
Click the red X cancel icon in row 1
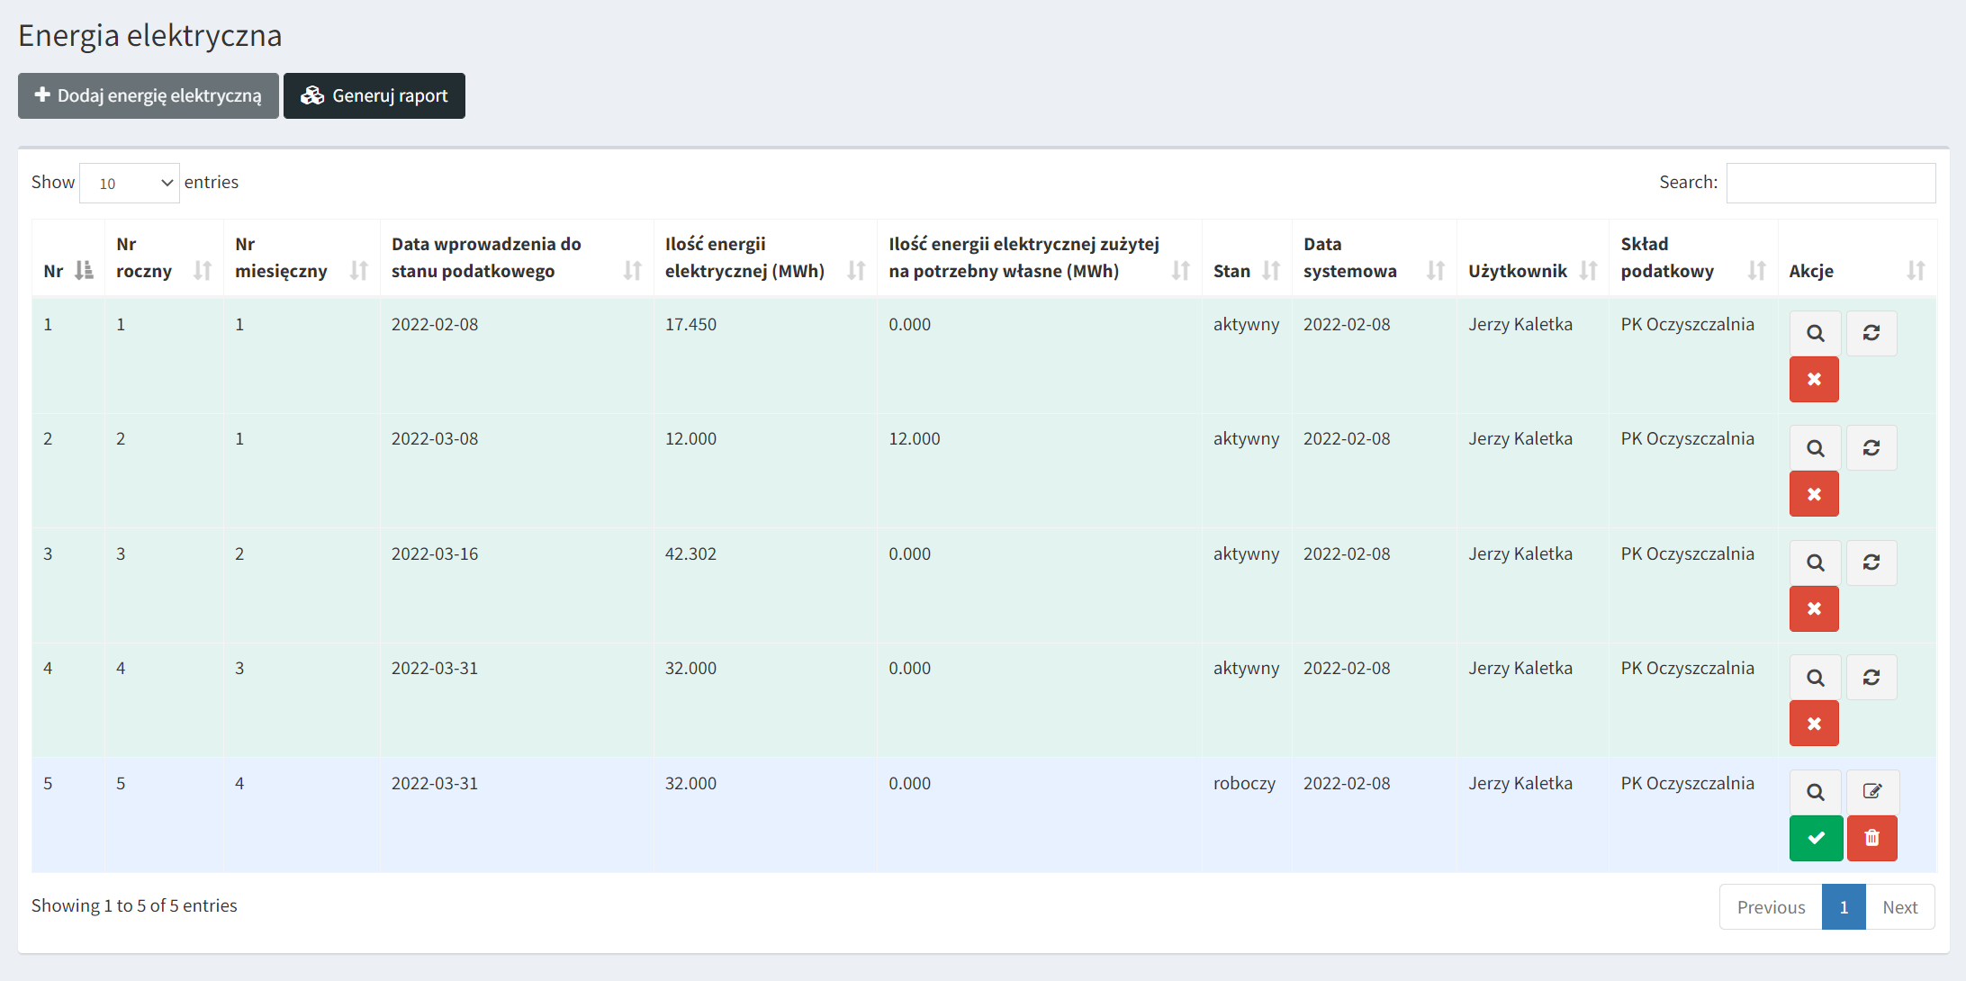coord(1814,380)
